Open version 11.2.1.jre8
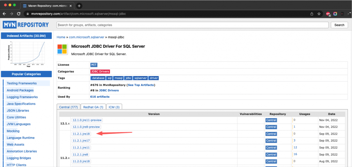This screenshot has height=167, width=352. [80, 154]
